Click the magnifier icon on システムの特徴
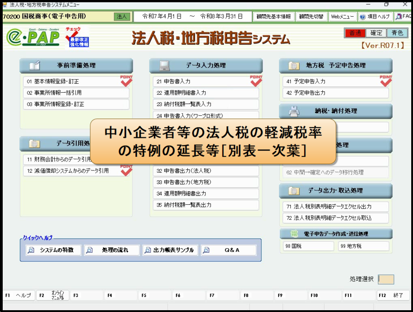Viewport: 413px width, 312px height. tap(31, 250)
